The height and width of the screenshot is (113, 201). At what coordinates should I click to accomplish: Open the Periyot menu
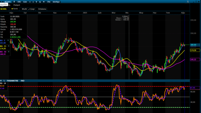(17, 5)
